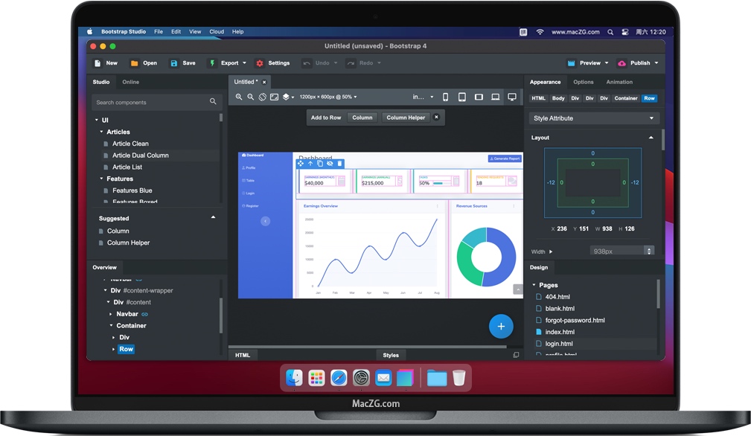Select the mobile phone viewport icon

446,97
